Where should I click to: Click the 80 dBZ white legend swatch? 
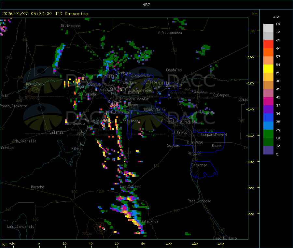pos(268,28)
